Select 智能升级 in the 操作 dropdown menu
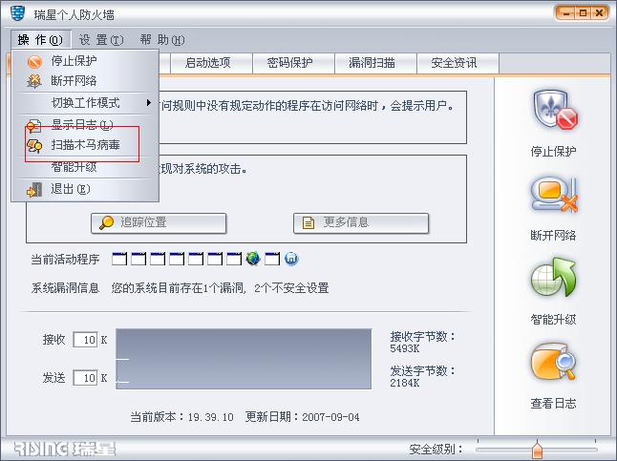The width and height of the screenshot is (617, 461). coord(85,167)
